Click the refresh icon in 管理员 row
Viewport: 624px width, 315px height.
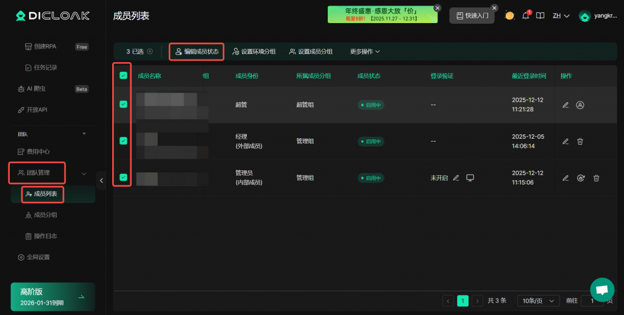[581, 178]
